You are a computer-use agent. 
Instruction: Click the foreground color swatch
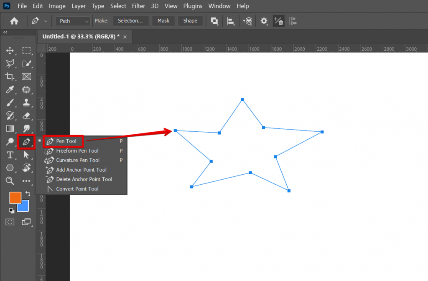click(15, 198)
